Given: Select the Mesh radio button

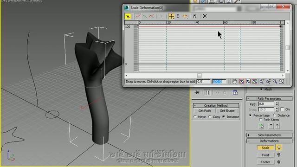Looking at the screenshot, I should tap(261, 89).
